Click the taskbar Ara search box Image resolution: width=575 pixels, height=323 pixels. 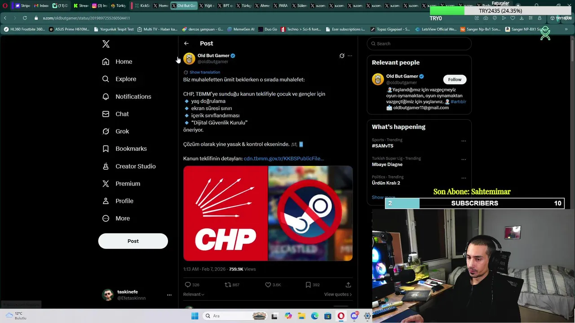235,316
